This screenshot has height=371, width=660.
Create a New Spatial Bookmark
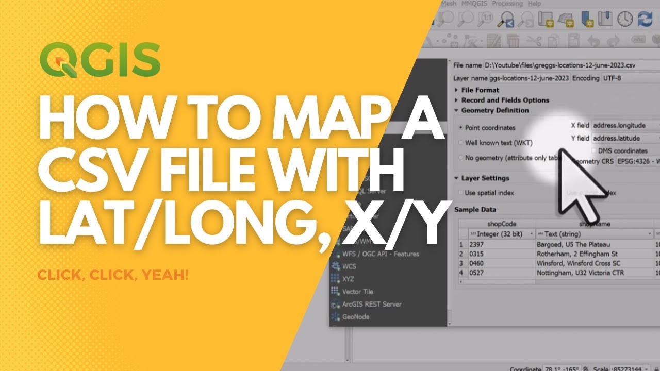click(x=587, y=20)
